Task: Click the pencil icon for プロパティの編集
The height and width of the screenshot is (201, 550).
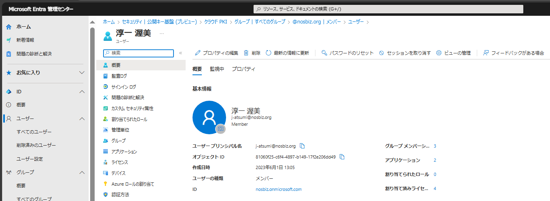Action: point(198,53)
